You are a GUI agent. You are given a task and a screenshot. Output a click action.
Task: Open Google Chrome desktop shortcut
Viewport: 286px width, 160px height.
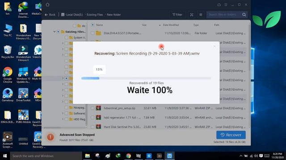coord(8,75)
